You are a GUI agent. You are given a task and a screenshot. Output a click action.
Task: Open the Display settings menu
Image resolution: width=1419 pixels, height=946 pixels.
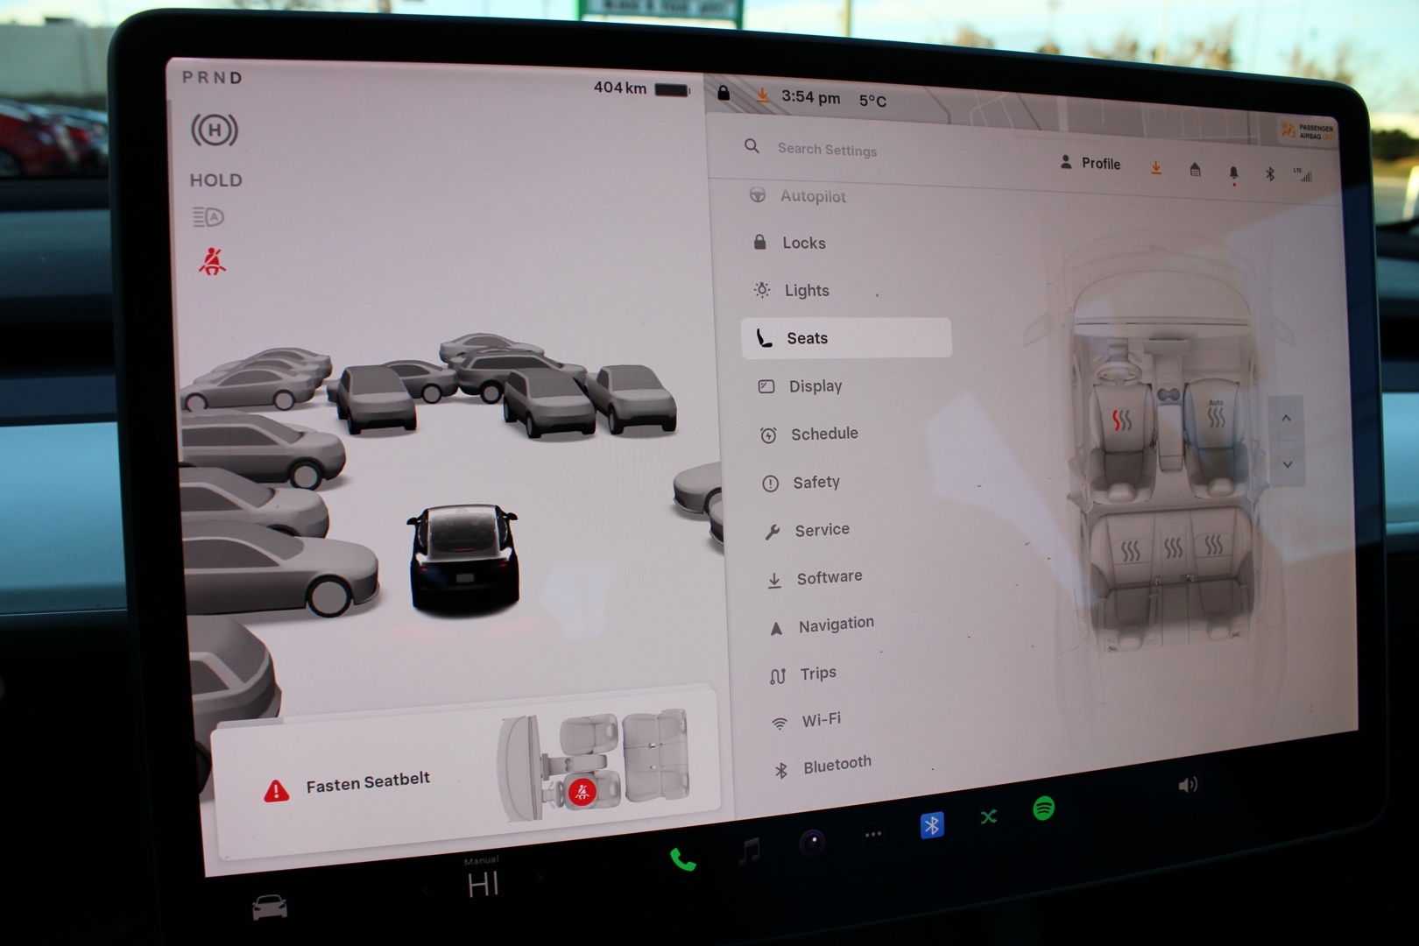(815, 386)
